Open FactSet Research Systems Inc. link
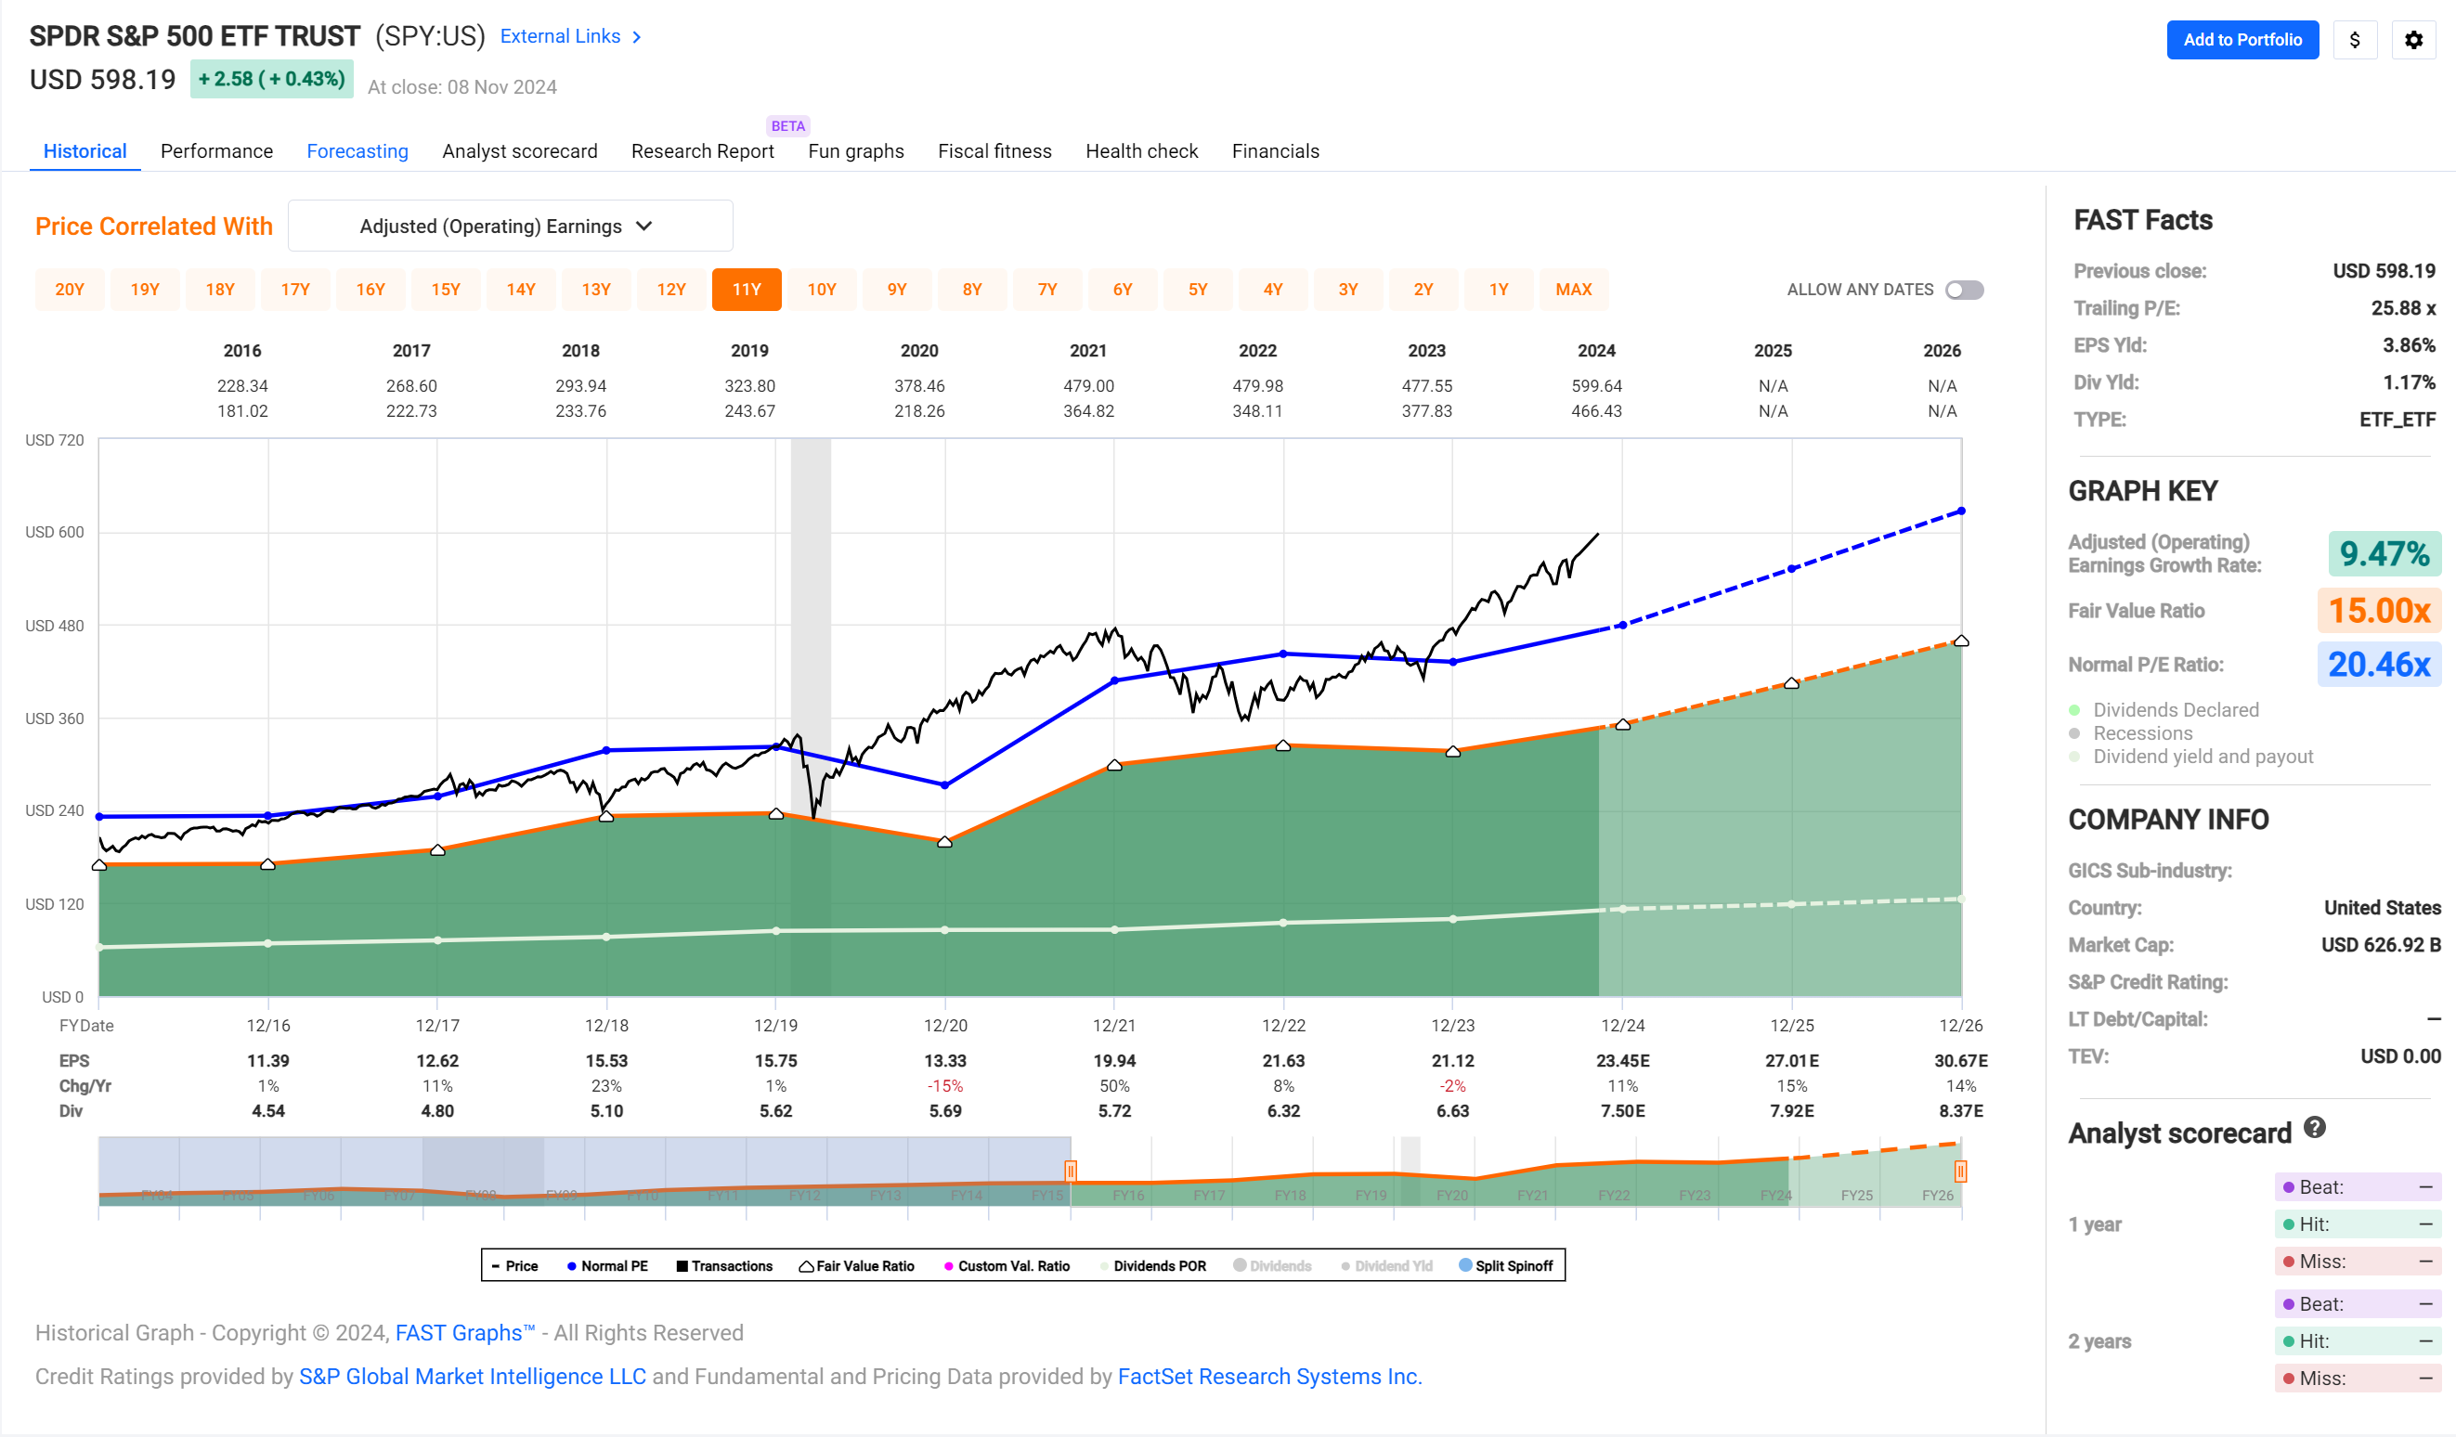The height and width of the screenshot is (1437, 2456). tap(1269, 1377)
